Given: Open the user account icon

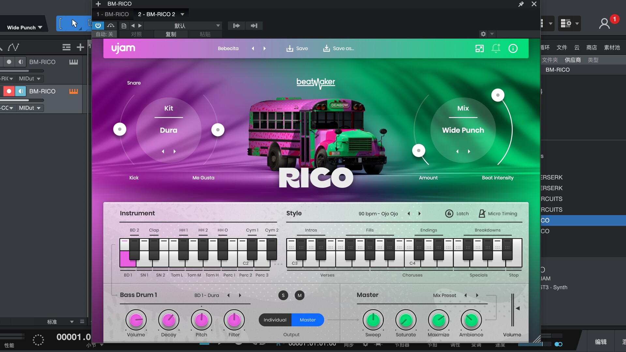Looking at the screenshot, I should coord(604,23).
